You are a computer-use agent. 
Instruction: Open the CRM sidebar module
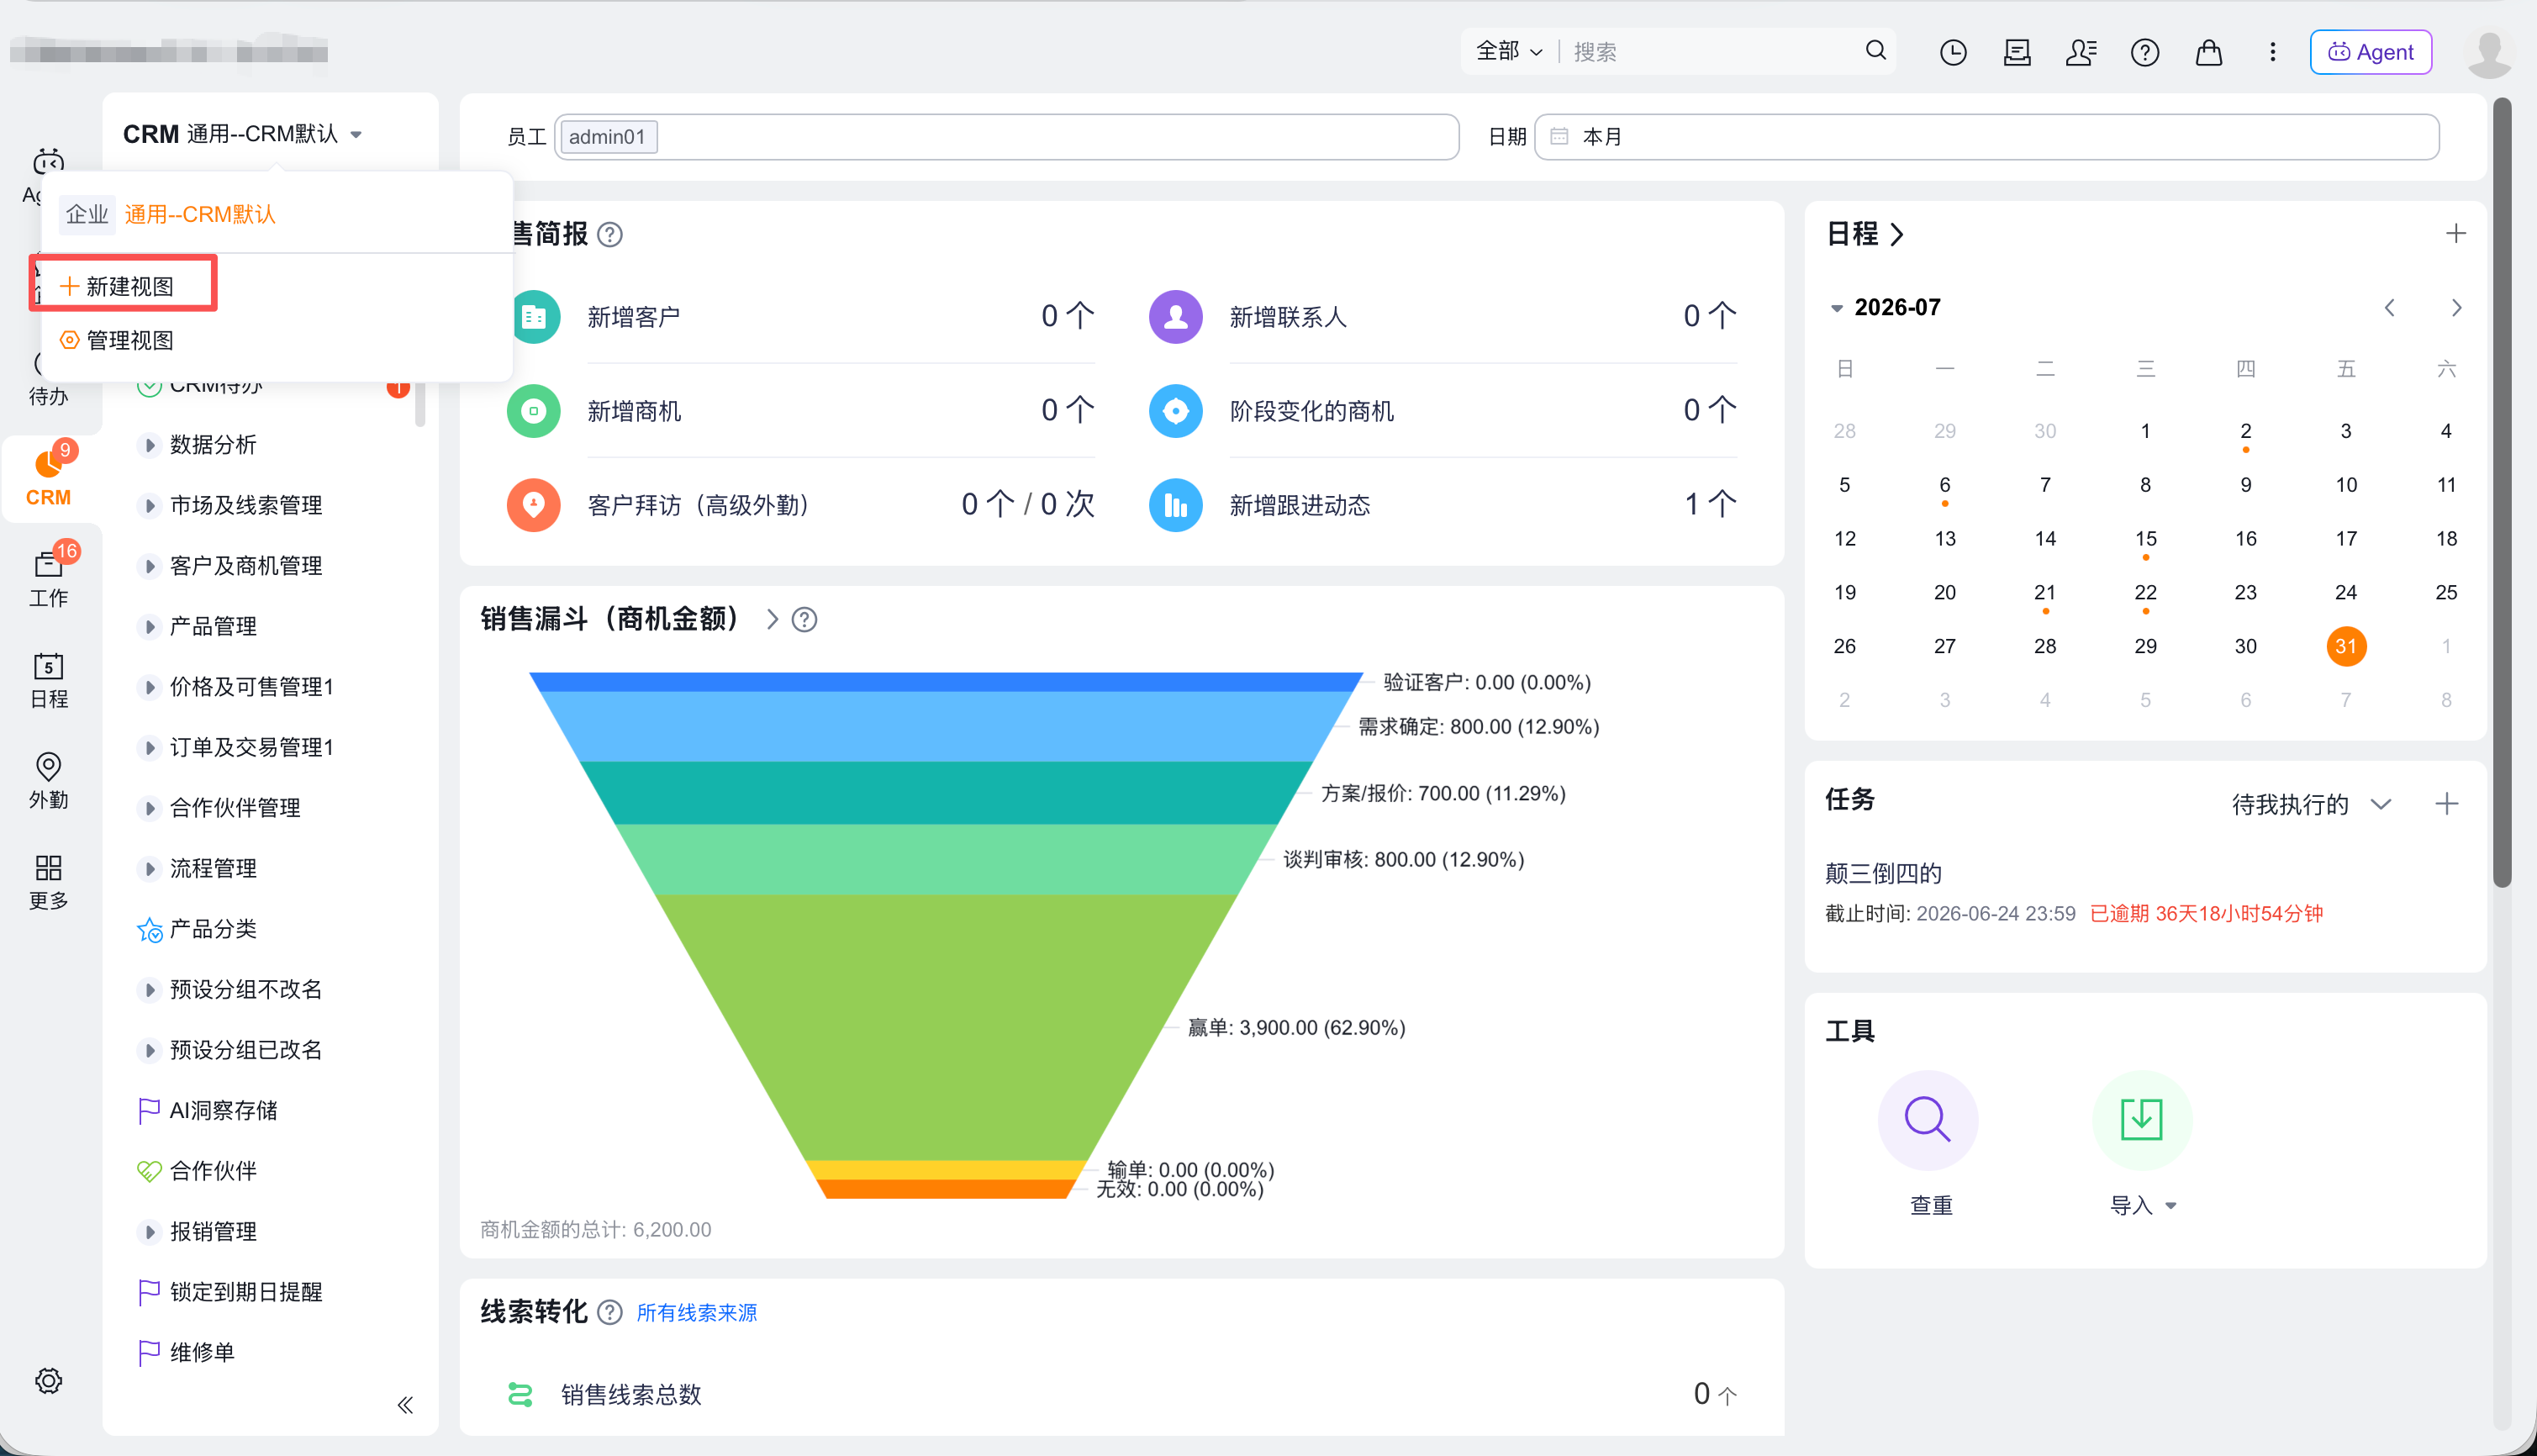pyautogui.click(x=49, y=478)
